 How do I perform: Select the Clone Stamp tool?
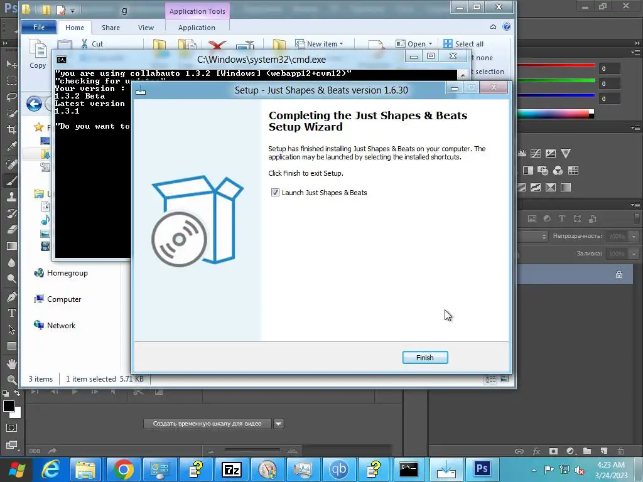pos(11,196)
